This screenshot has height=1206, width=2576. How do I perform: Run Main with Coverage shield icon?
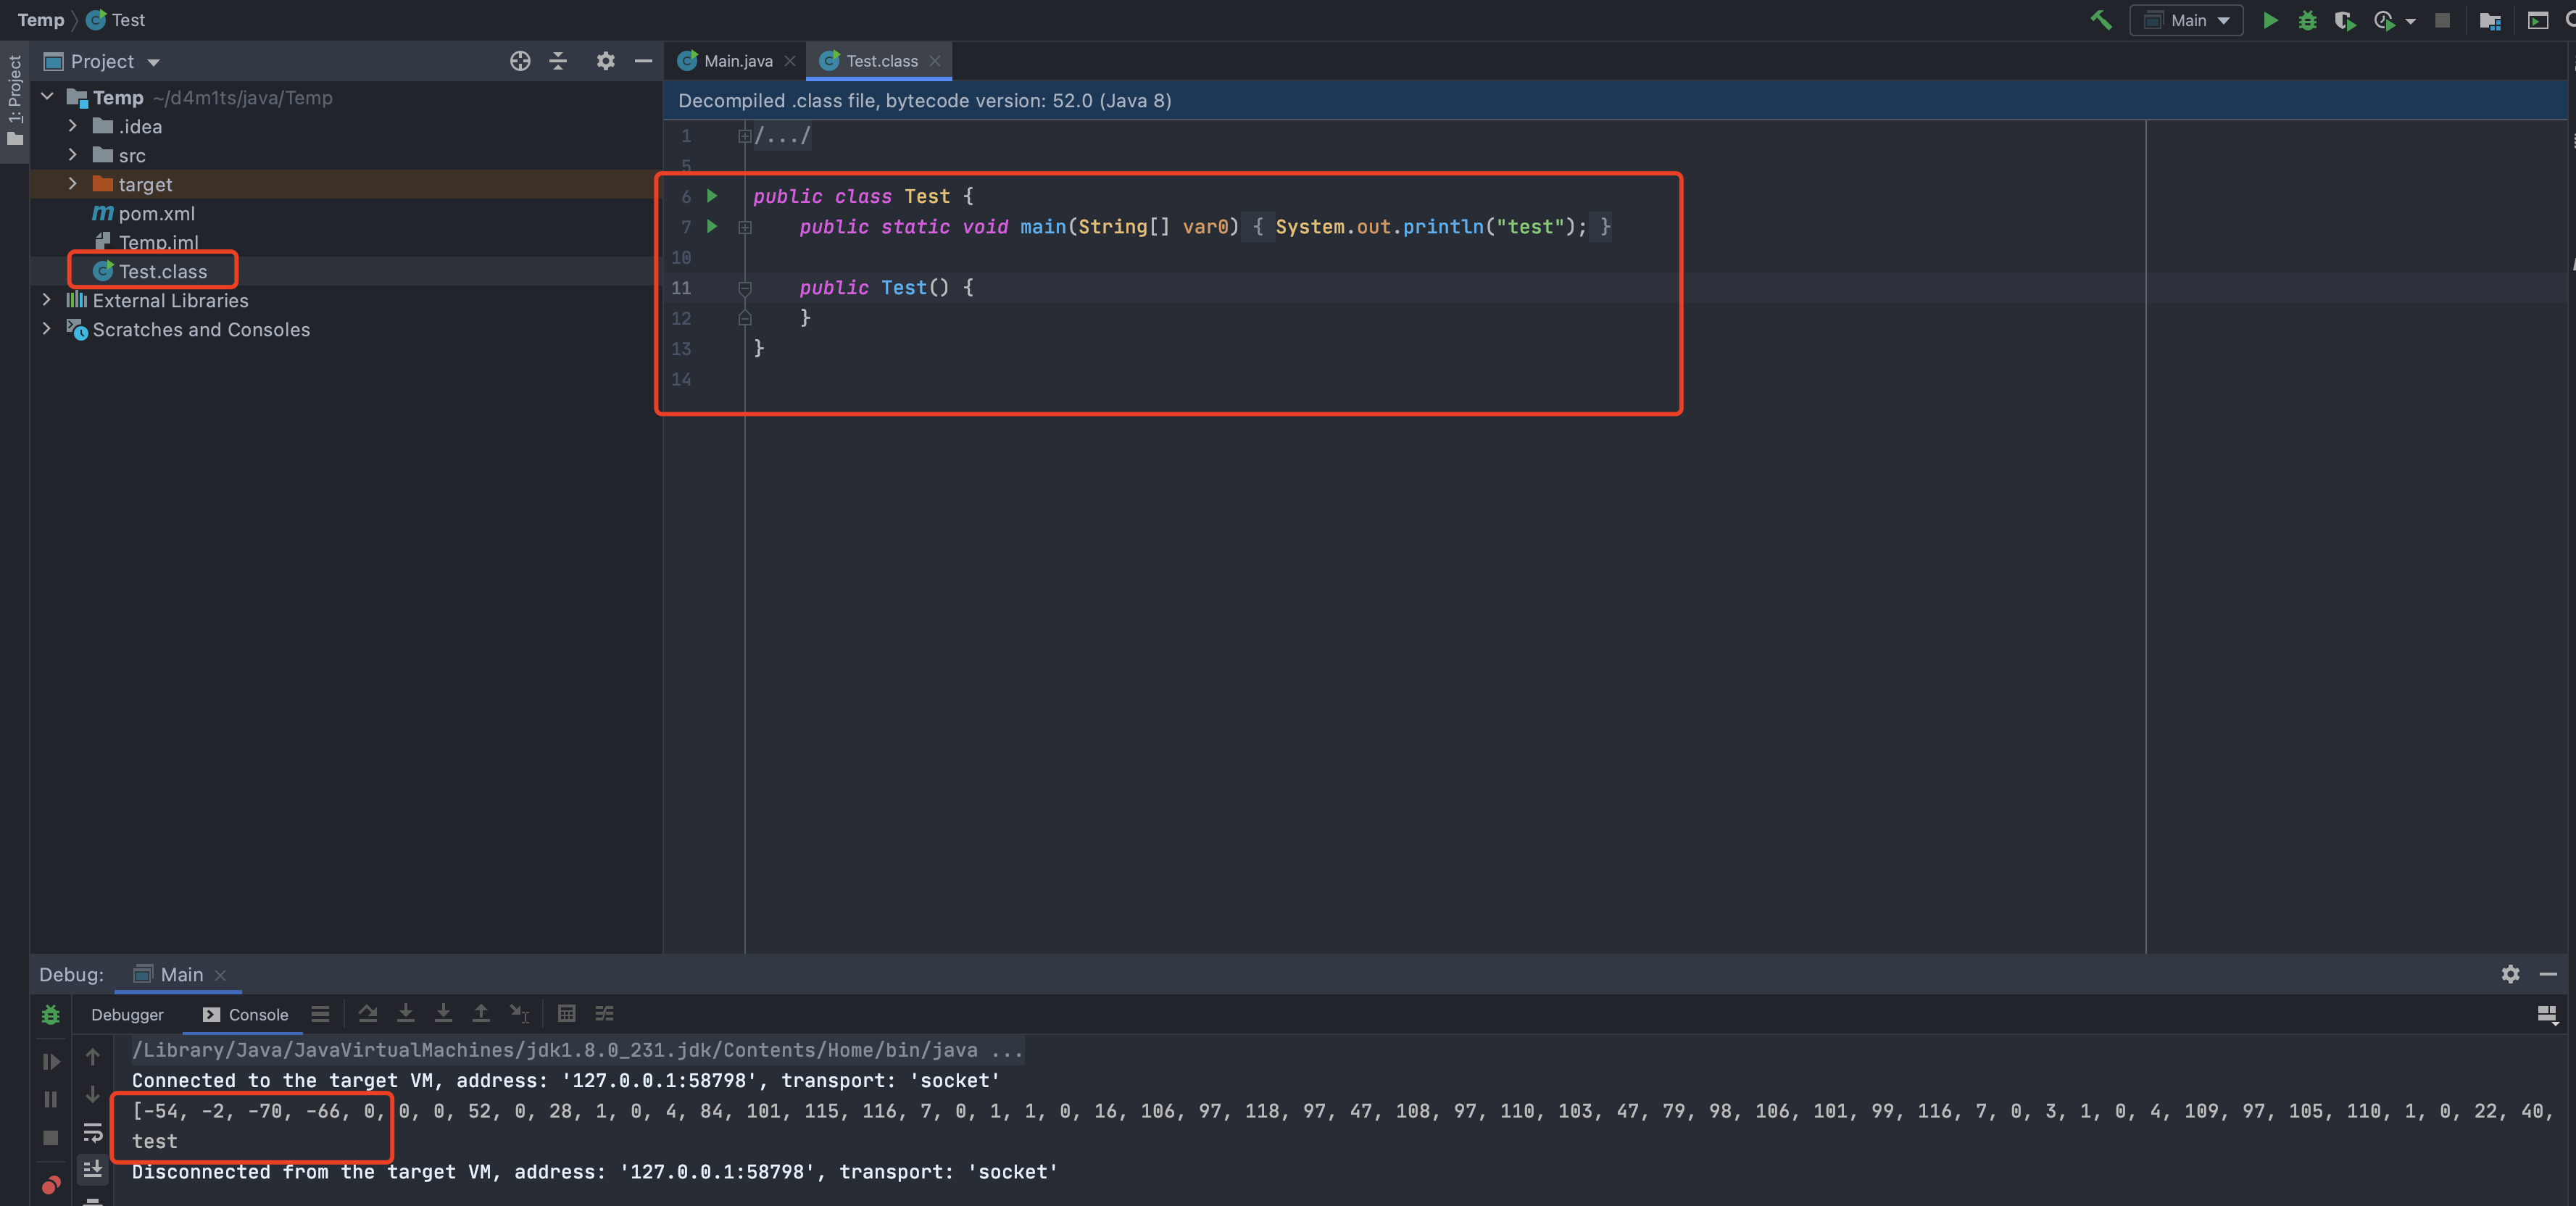pos(2344,20)
